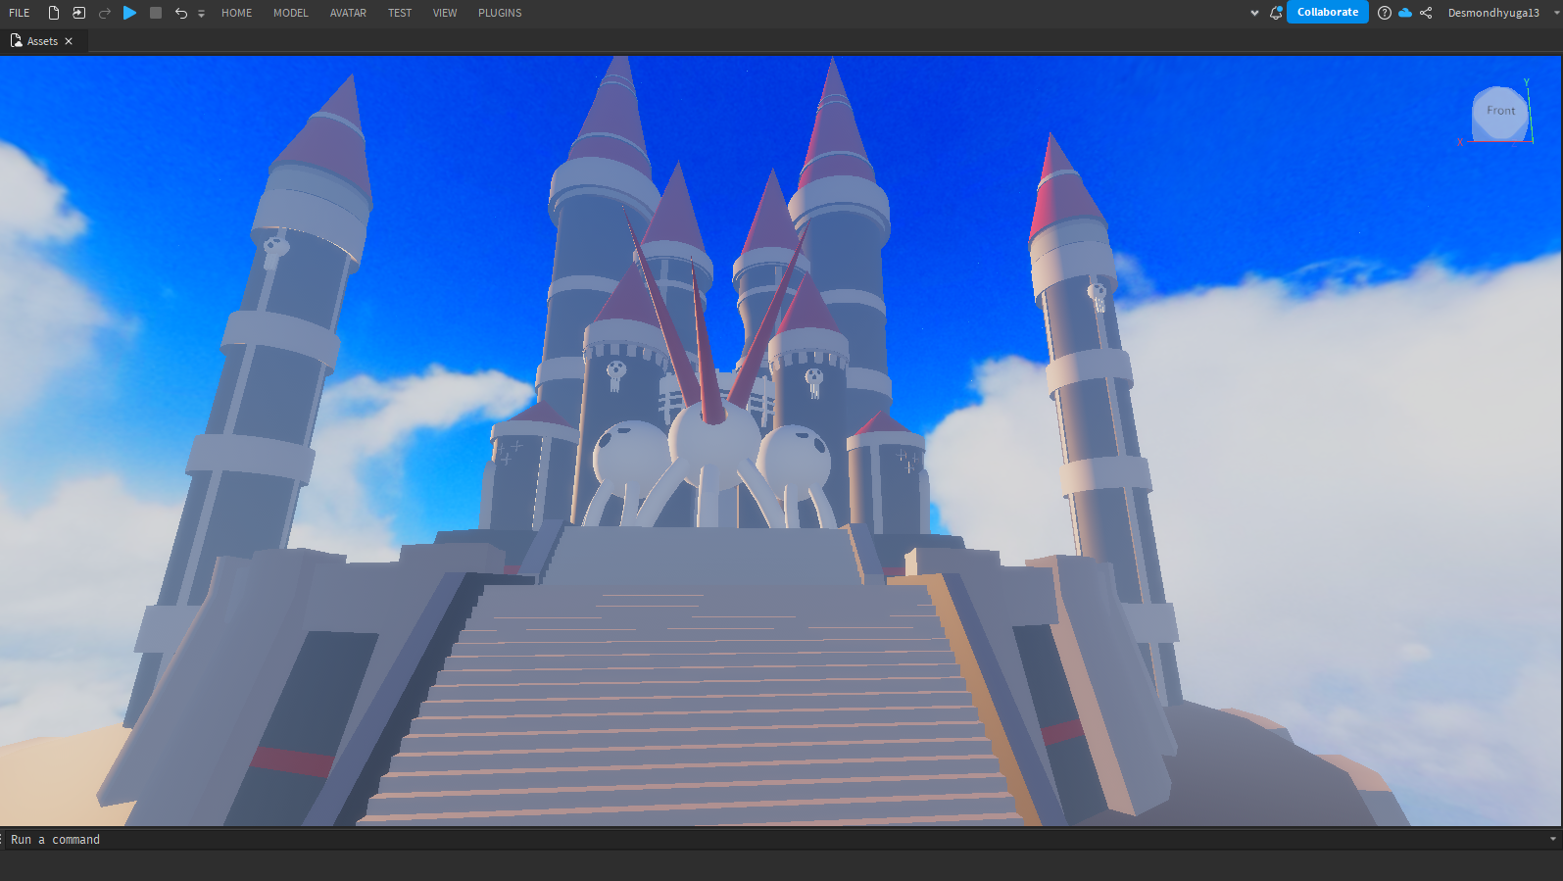
Task: Click the Front face of view selector
Action: click(x=1500, y=112)
